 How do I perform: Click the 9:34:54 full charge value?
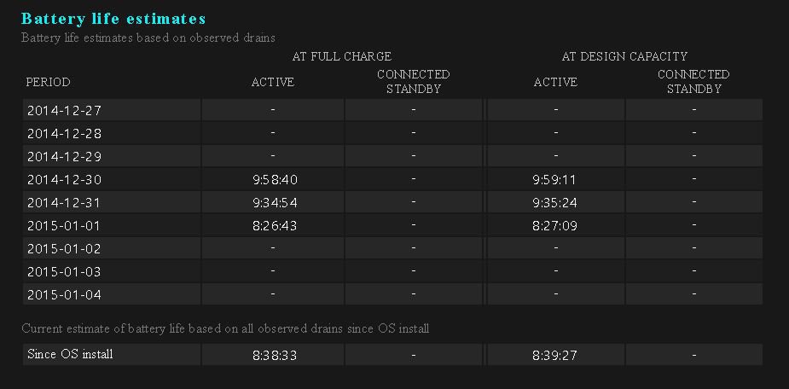pyautogui.click(x=275, y=202)
